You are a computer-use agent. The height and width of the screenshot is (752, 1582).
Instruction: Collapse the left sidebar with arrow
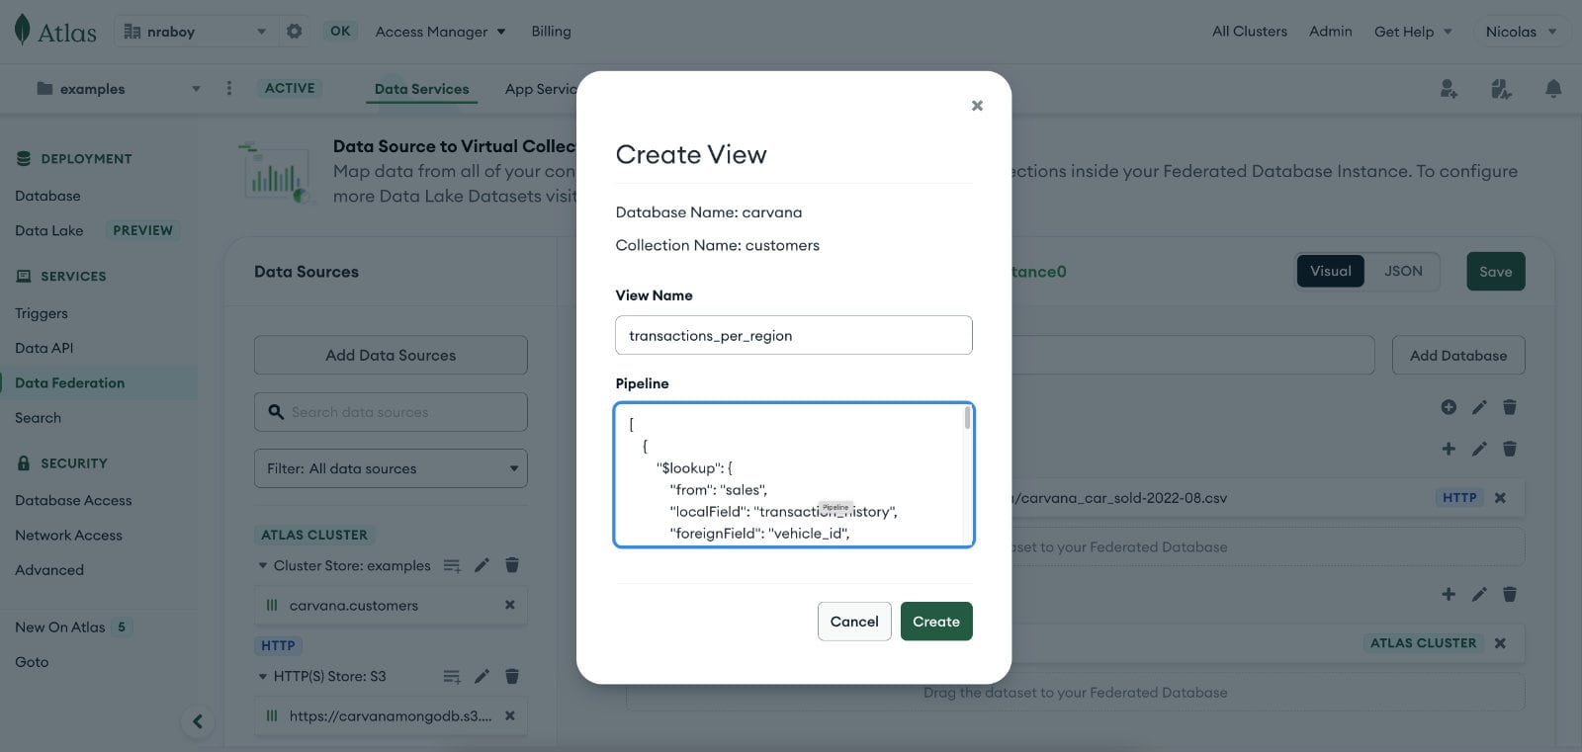click(x=198, y=721)
